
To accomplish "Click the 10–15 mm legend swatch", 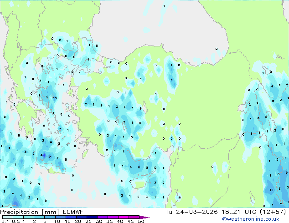I will pos(60,217).
